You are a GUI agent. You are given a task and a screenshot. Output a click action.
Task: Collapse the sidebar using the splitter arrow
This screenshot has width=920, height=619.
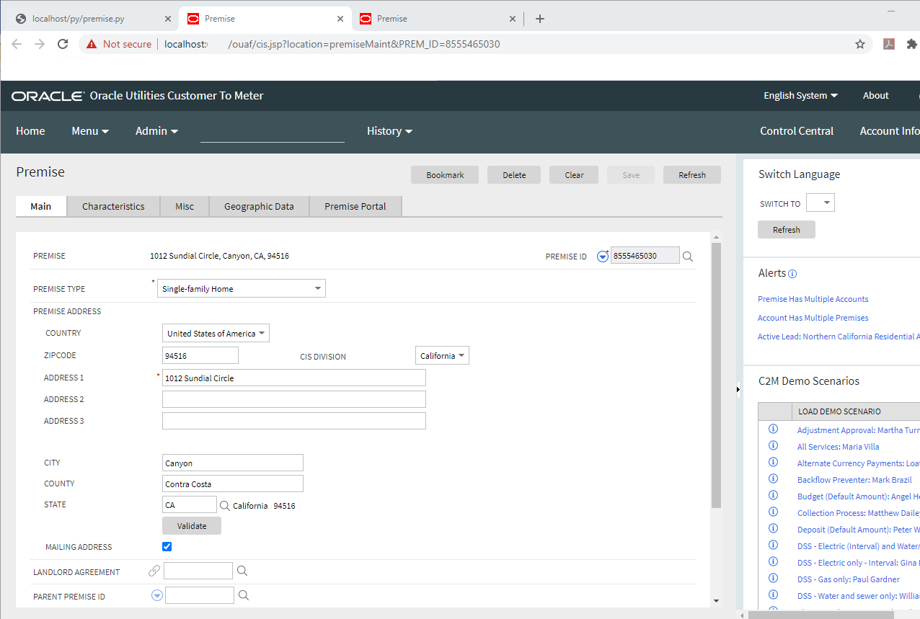tap(738, 390)
